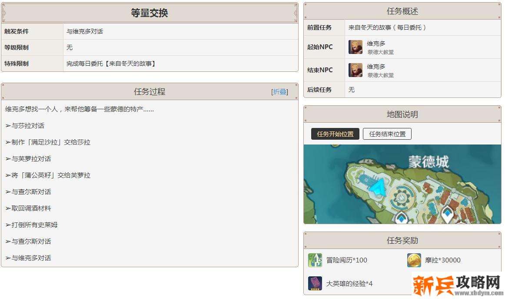The width and height of the screenshot is (505, 299).
Task: Click the 大英雄的经验 book icon
Action: click(x=315, y=283)
